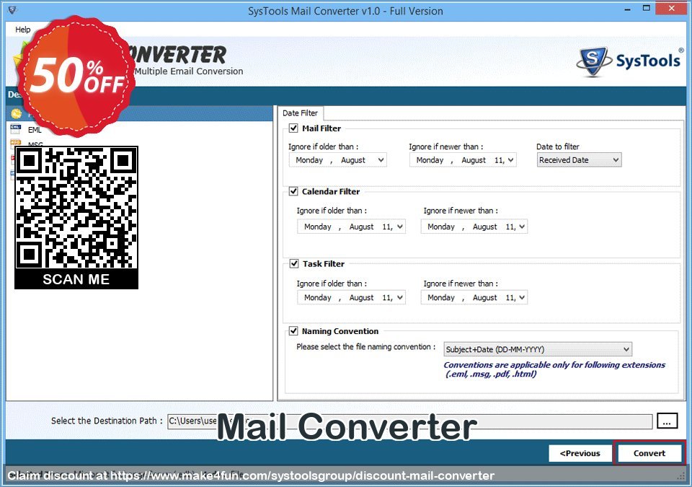
Task: Open Task Filter 'newer than' date picker
Action: pos(474,297)
